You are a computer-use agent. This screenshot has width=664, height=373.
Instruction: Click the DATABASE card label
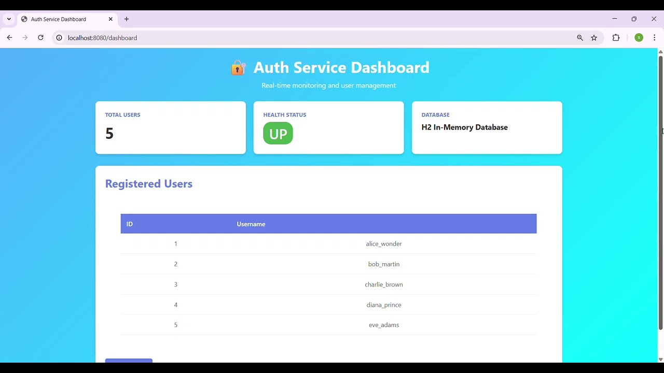pos(436,115)
